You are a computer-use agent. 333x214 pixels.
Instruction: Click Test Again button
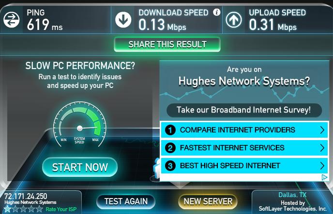point(126,201)
